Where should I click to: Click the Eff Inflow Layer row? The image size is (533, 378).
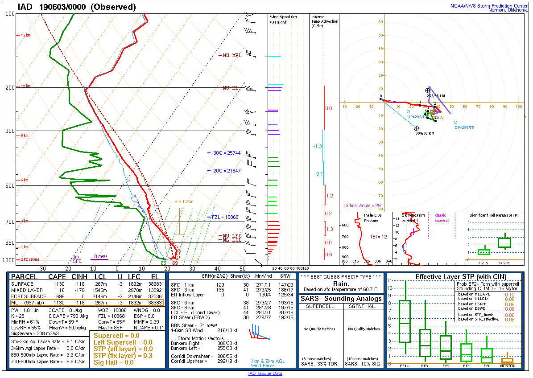pos(232,295)
